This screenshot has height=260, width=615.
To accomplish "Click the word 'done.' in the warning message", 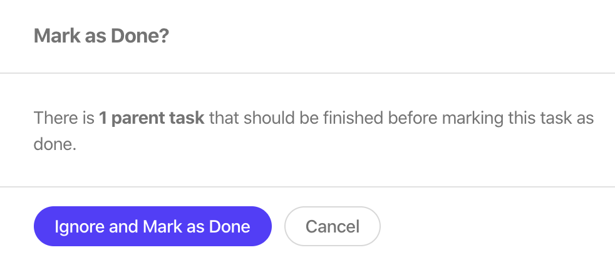I will pyautogui.click(x=54, y=145).
